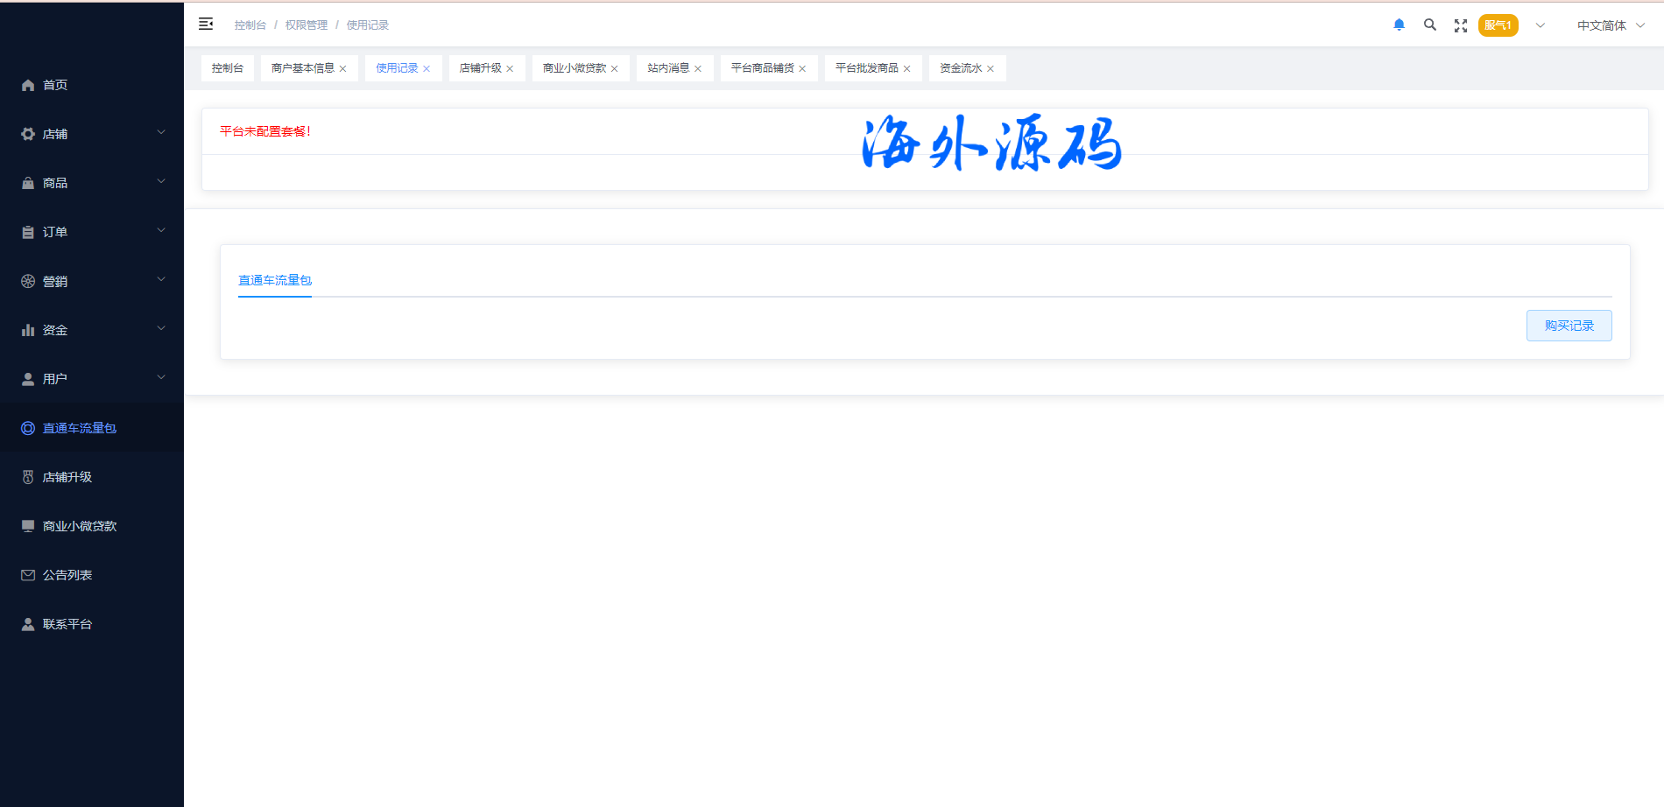Toggle fullscreen mode icon
Screen dimensions: 1664x807
click(x=1460, y=25)
